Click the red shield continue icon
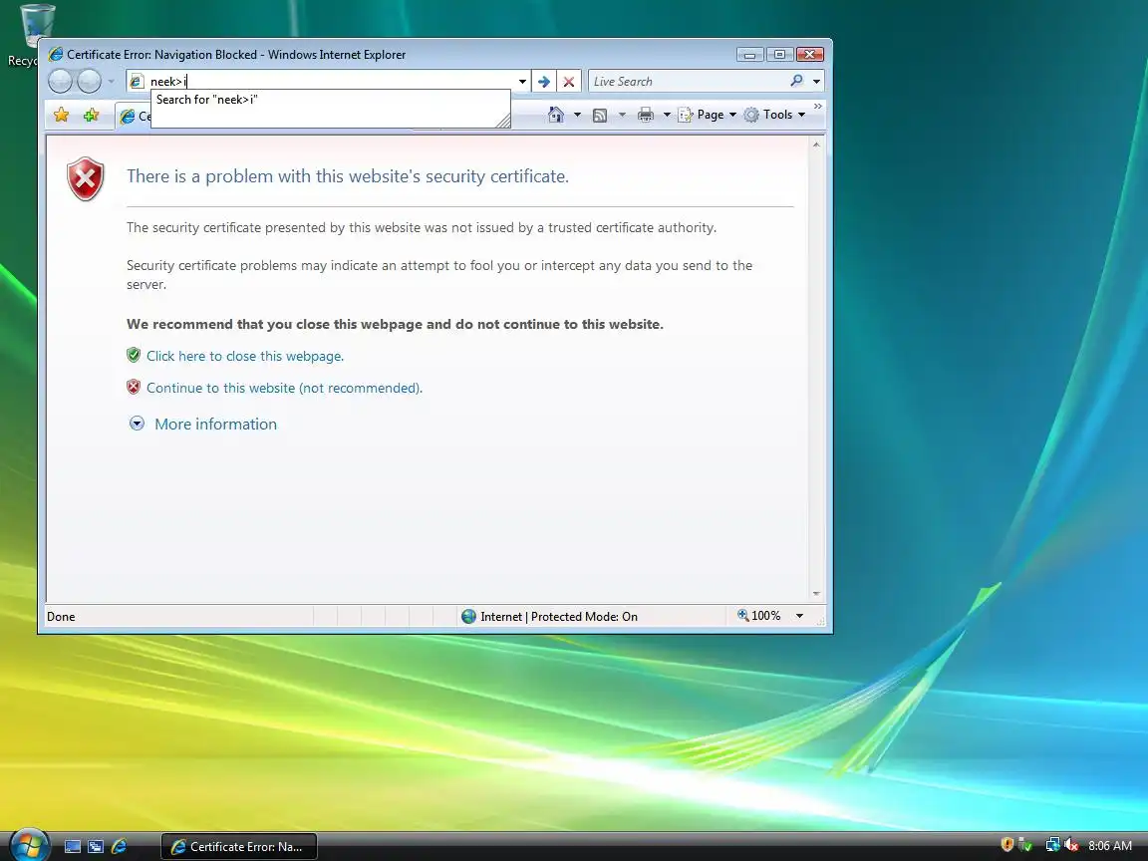1148x861 pixels. click(x=134, y=387)
